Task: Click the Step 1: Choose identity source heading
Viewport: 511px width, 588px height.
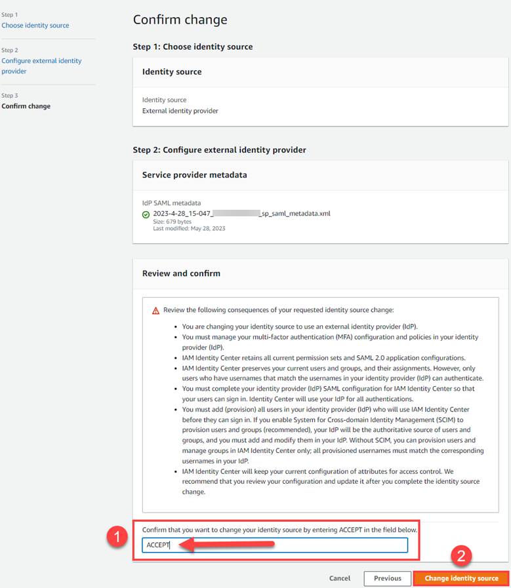Action: (x=194, y=47)
